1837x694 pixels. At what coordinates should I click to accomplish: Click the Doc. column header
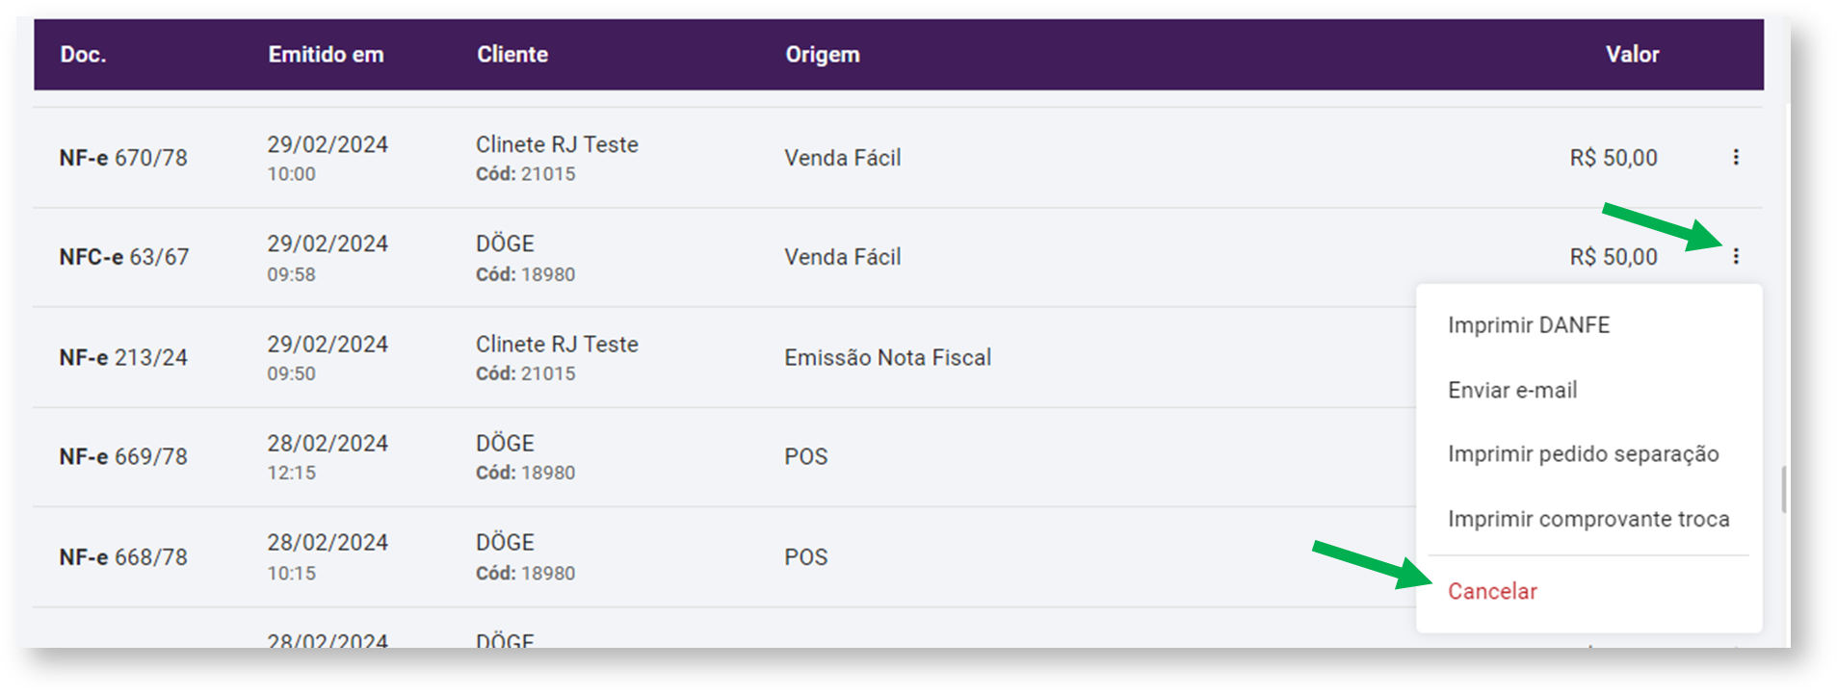[x=83, y=55]
